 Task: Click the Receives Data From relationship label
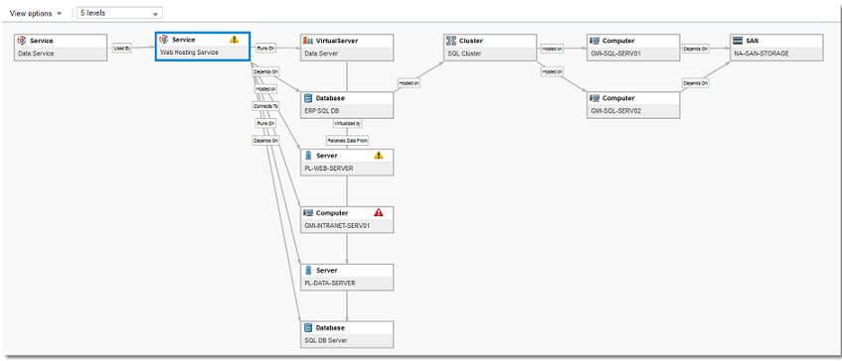pyautogui.click(x=347, y=140)
